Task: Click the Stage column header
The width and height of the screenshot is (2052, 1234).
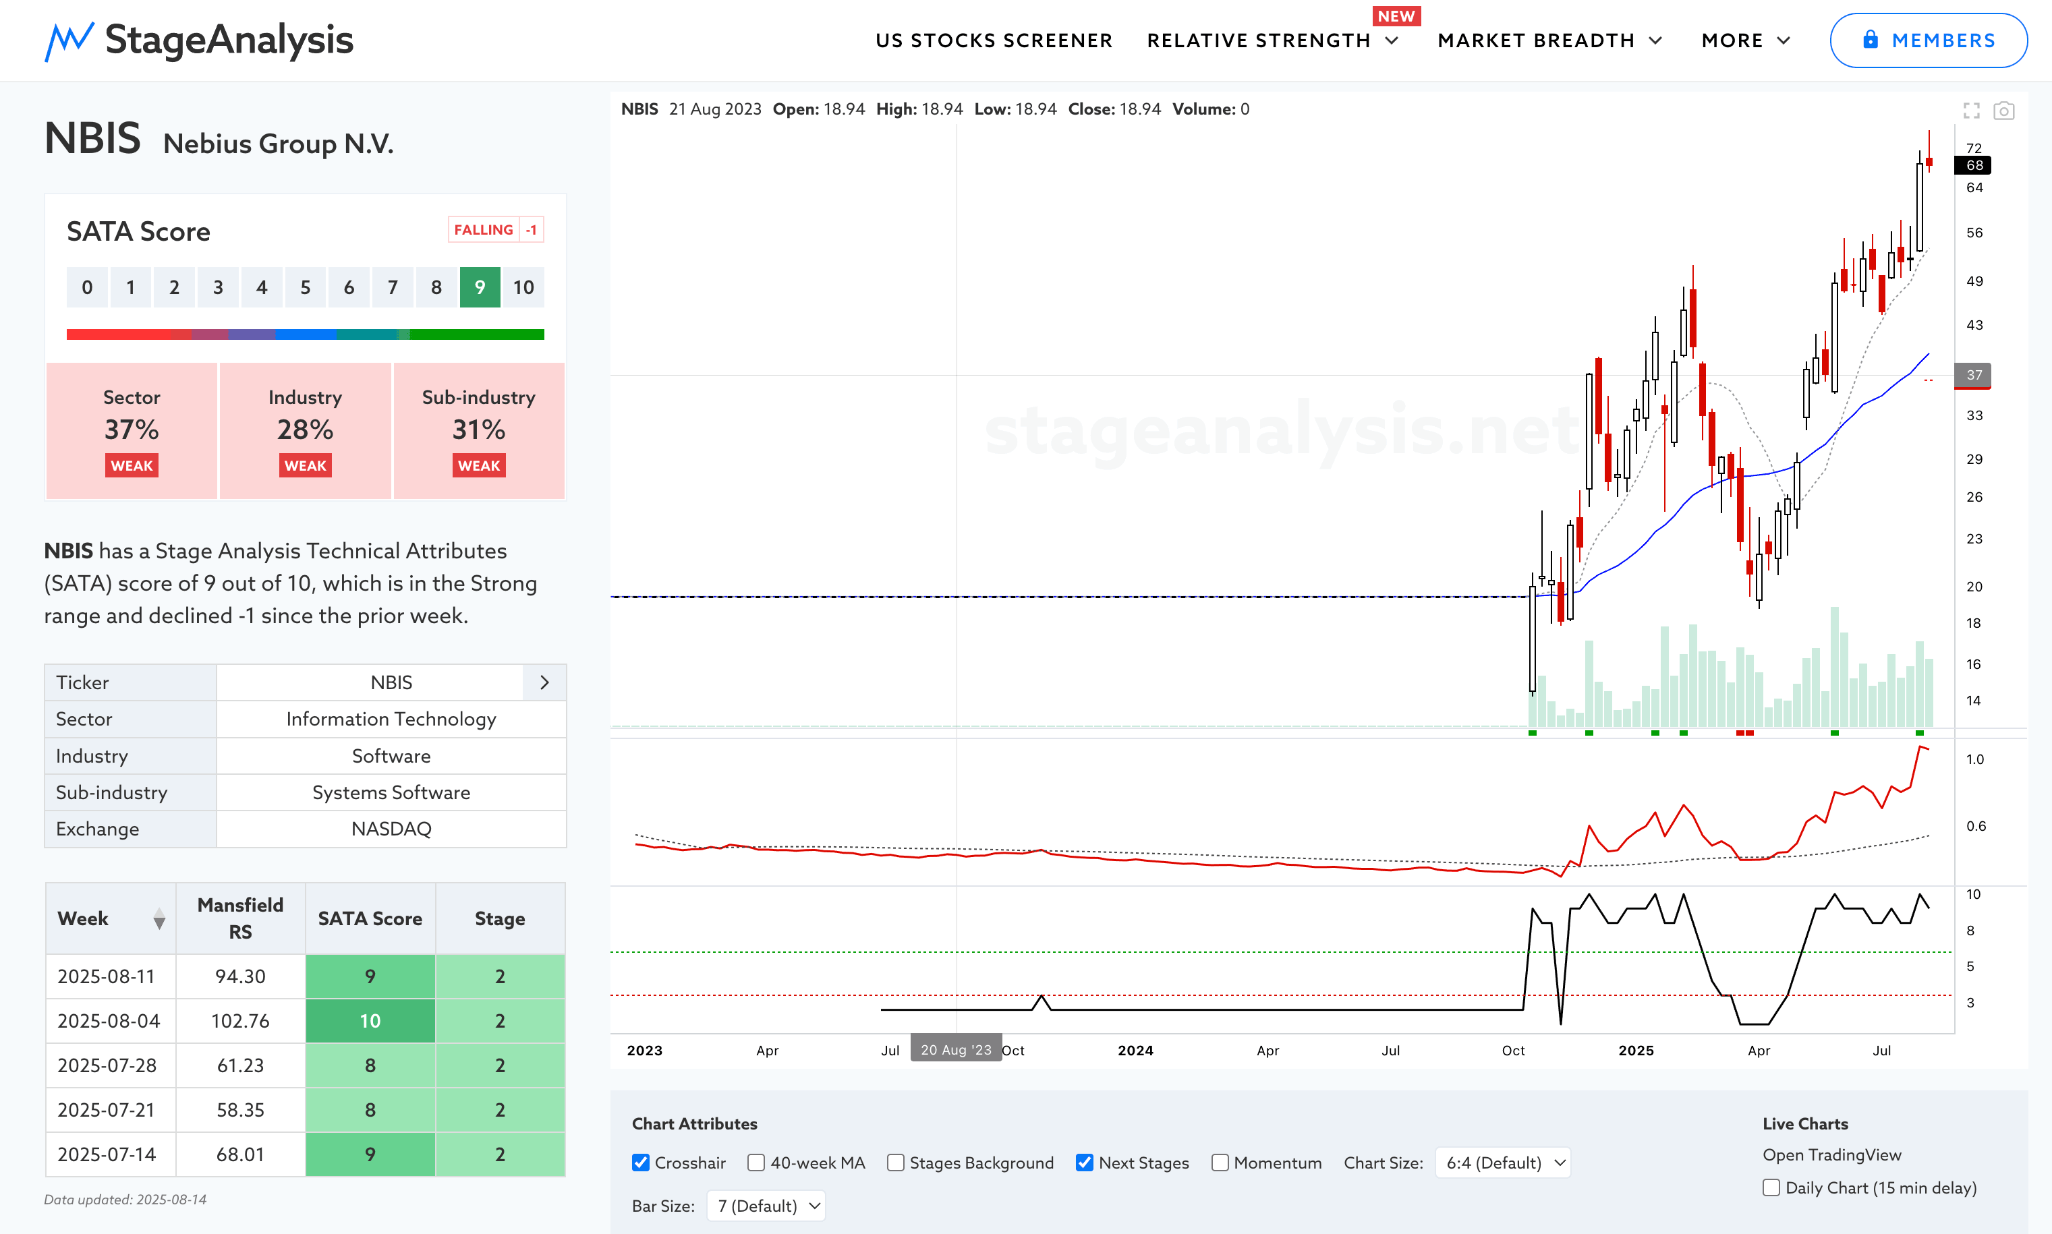Action: pyautogui.click(x=500, y=919)
